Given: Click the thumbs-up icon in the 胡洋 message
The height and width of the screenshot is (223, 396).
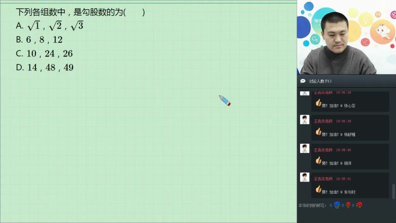Looking at the screenshot, I should [318, 160].
